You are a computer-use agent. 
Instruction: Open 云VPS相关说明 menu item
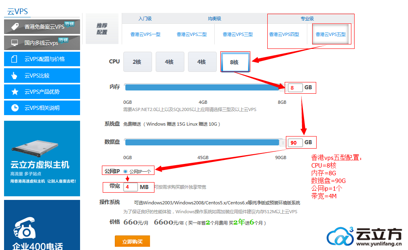[x=42, y=108]
